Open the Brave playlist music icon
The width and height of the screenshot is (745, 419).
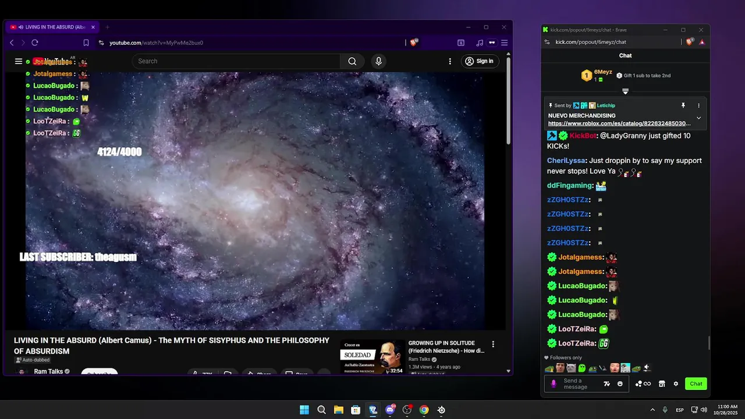[480, 42]
